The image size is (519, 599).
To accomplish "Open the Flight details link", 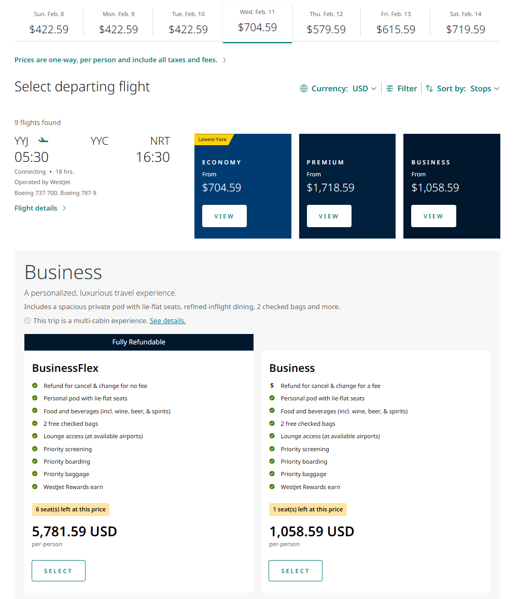I will (36, 208).
